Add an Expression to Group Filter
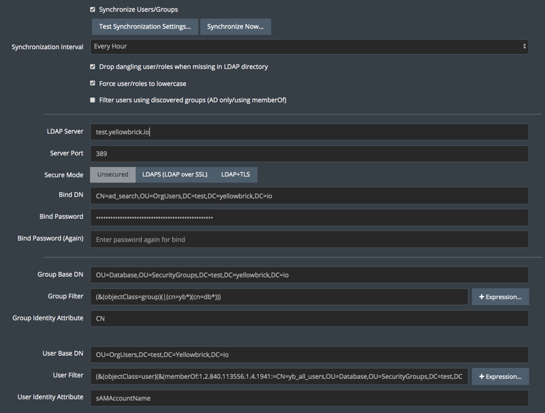 (500, 296)
